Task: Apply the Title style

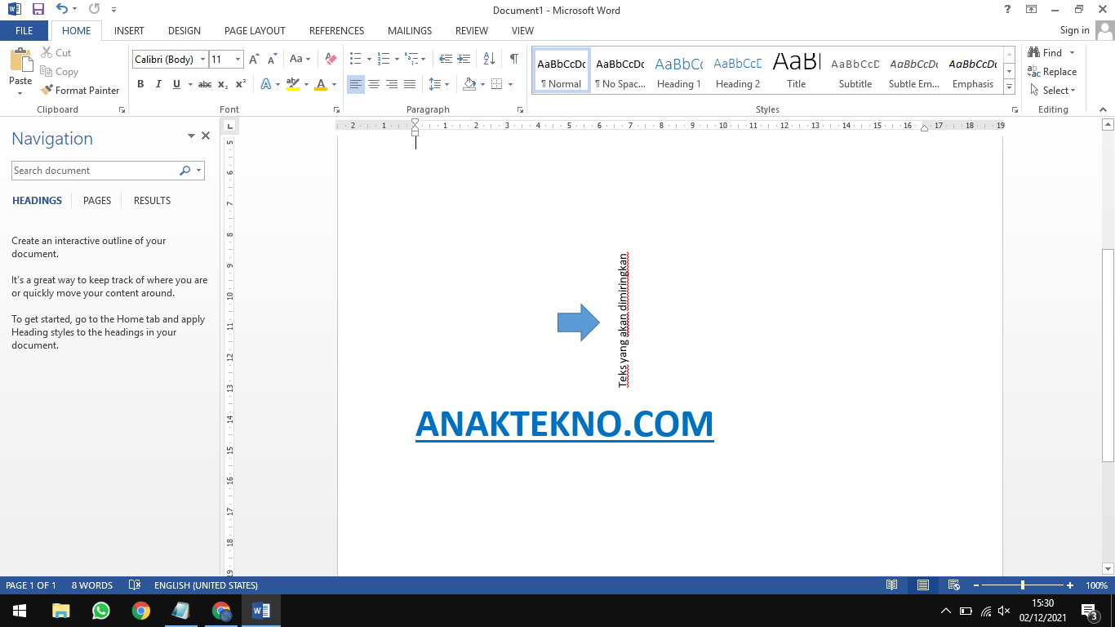Action: (x=797, y=71)
